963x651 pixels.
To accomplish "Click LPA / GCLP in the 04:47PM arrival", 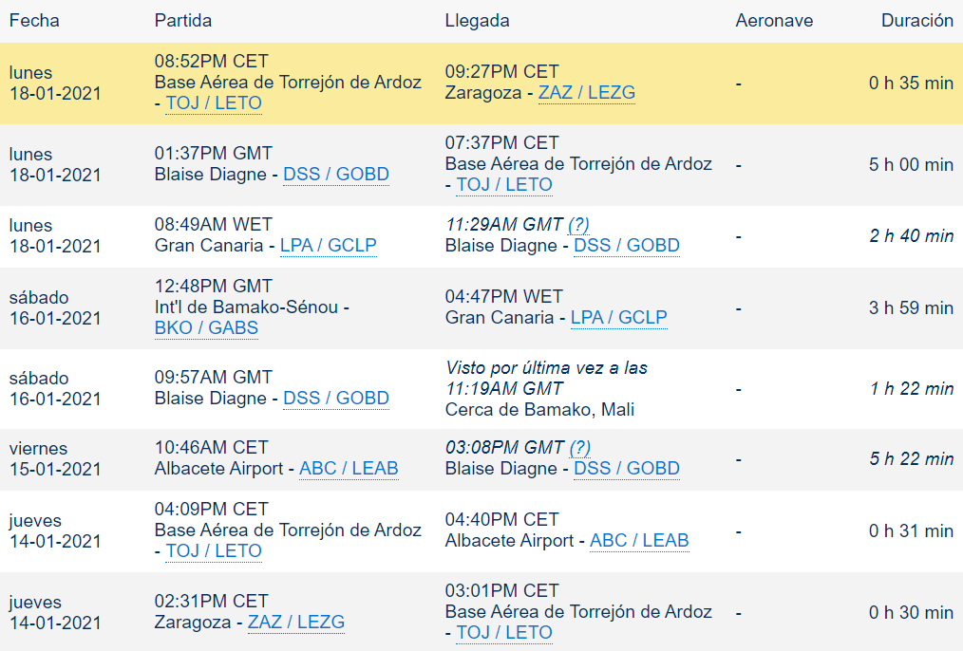I will point(618,318).
